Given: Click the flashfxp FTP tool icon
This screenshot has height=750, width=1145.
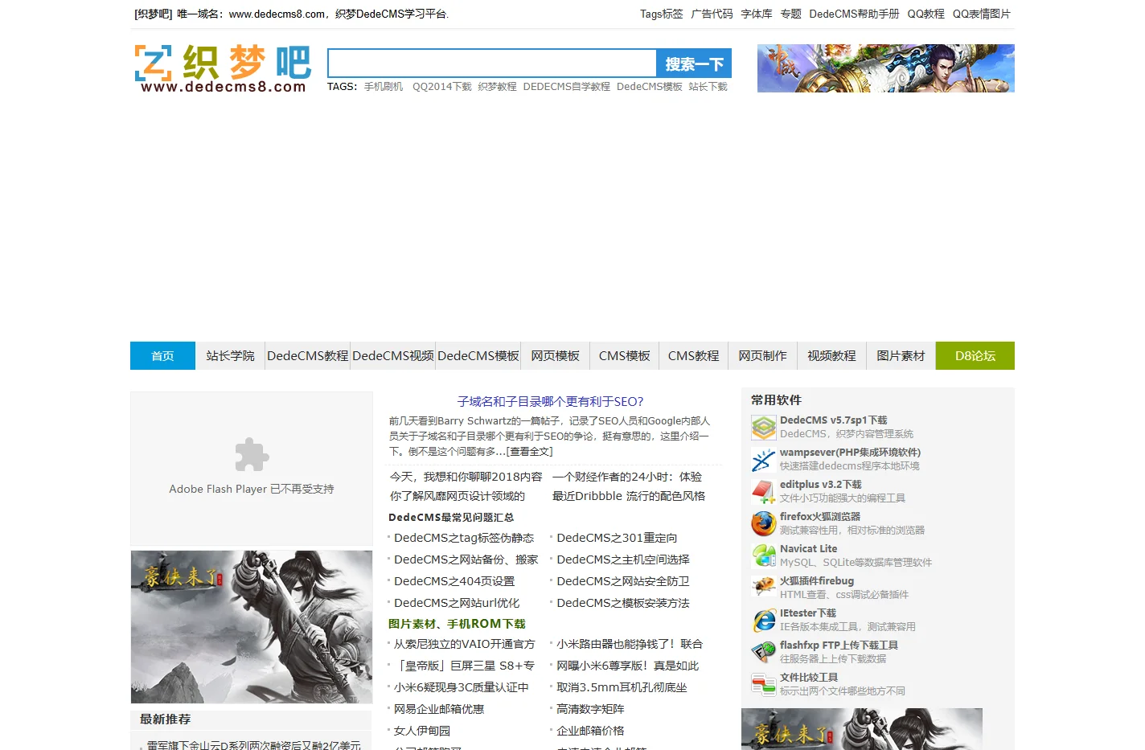Looking at the screenshot, I should point(763,653).
